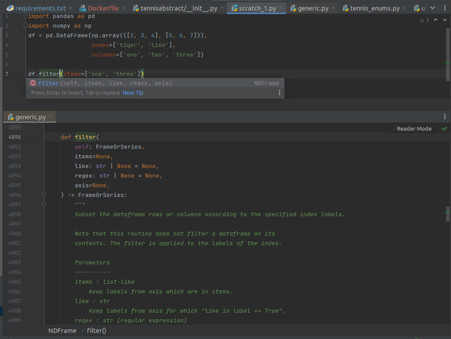
Task: Click the requirements.txt file icon
Action: tap(10, 8)
